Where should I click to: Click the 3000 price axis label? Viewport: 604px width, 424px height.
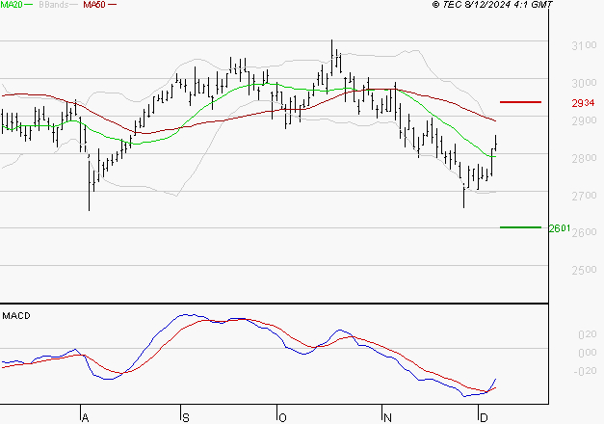coord(584,83)
